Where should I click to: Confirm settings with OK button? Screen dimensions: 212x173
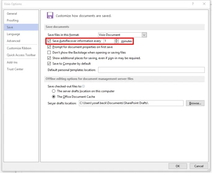click(x=177, y=166)
